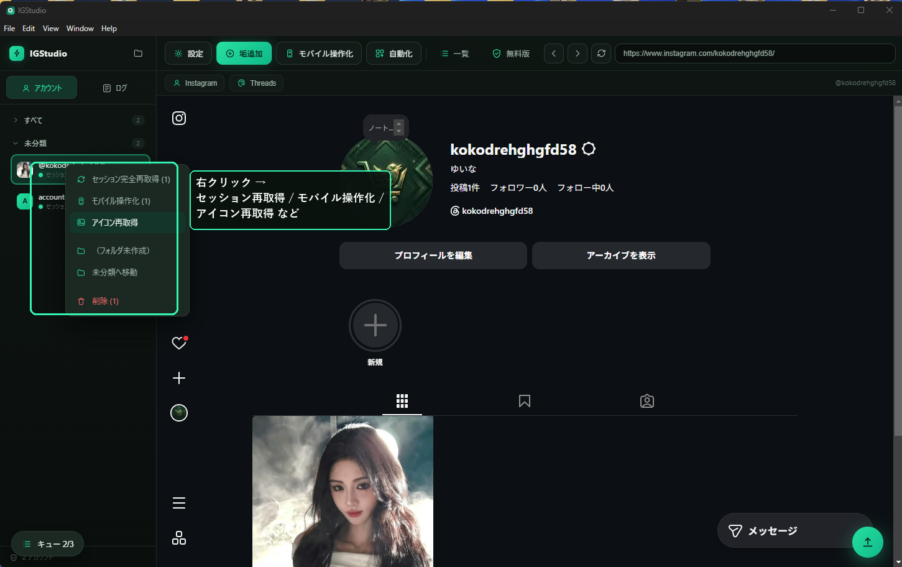
Task: Click the @kokodrehghgfd58 label at top right
Action: coord(865,83)
